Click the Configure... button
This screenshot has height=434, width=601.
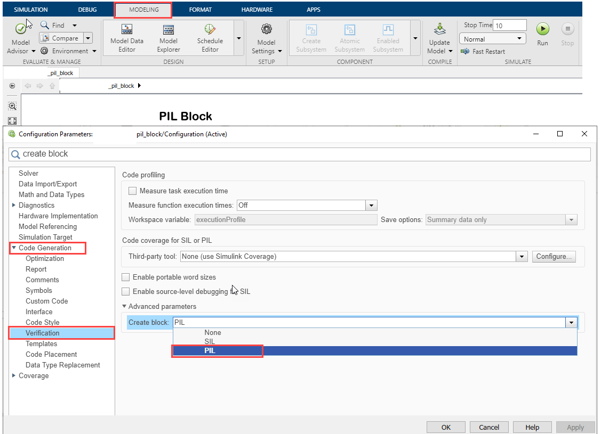point(554,257)
